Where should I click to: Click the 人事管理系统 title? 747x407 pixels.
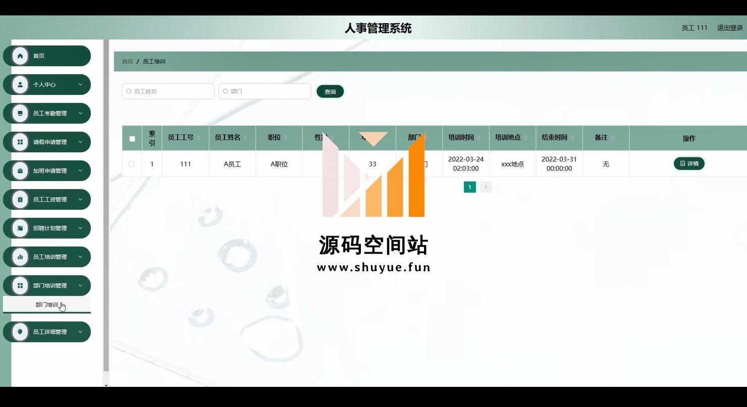point(378,28)
